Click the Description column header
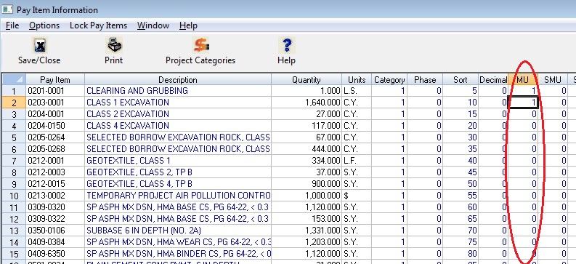 point(178,80)
